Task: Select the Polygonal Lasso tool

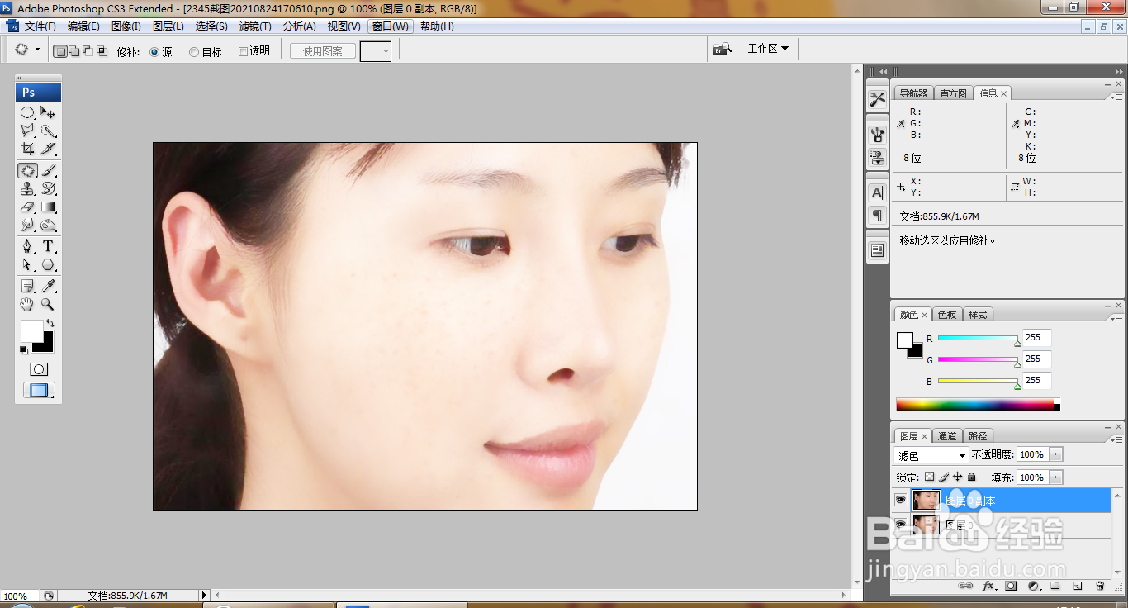Action: click(x=27, y=131)
